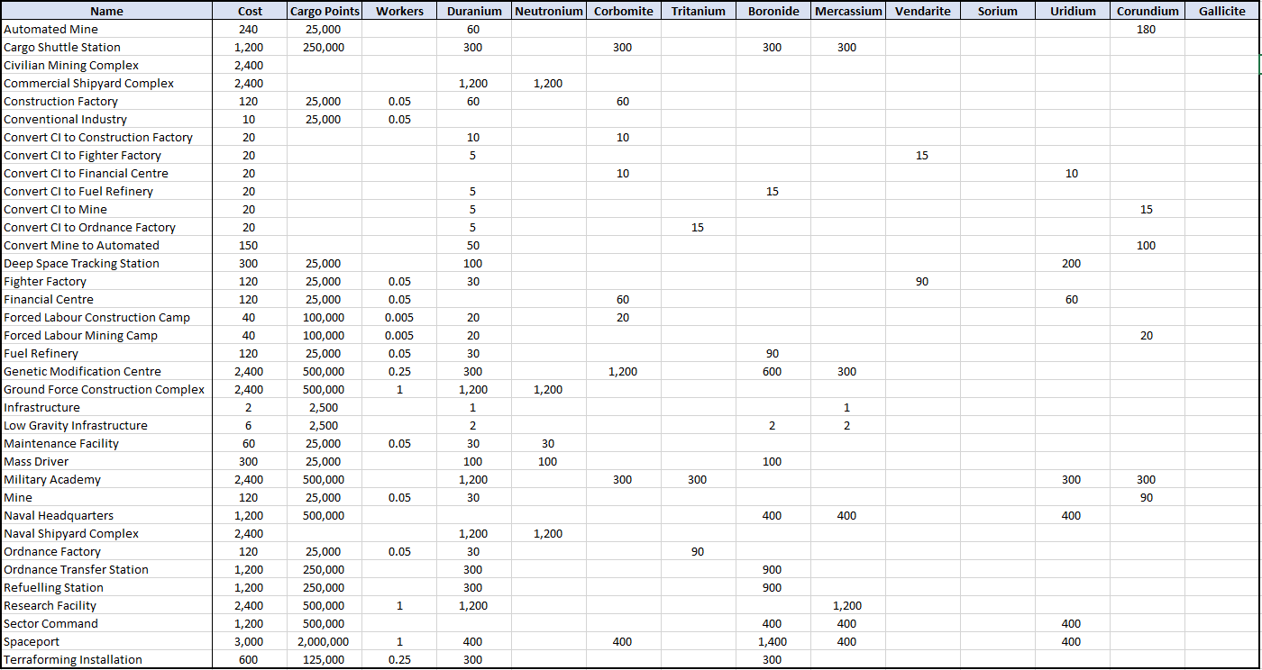Select the Sorium column header

pyautogui.click(x=997, y=11)
